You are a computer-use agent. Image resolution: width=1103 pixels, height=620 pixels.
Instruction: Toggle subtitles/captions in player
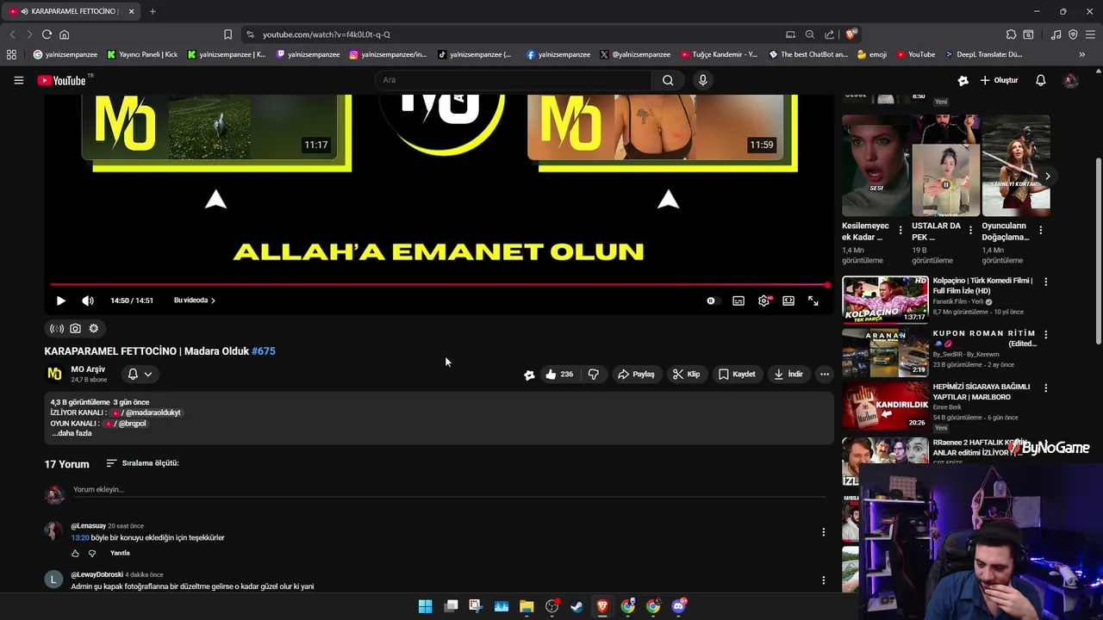coord(738,301)
